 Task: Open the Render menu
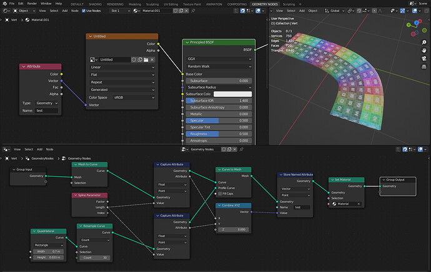pos(32,4)
